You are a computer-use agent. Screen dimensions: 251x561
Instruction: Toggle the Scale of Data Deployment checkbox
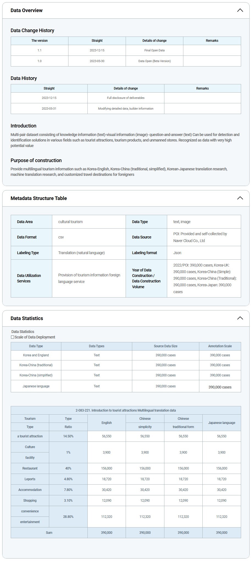(12, 337)
